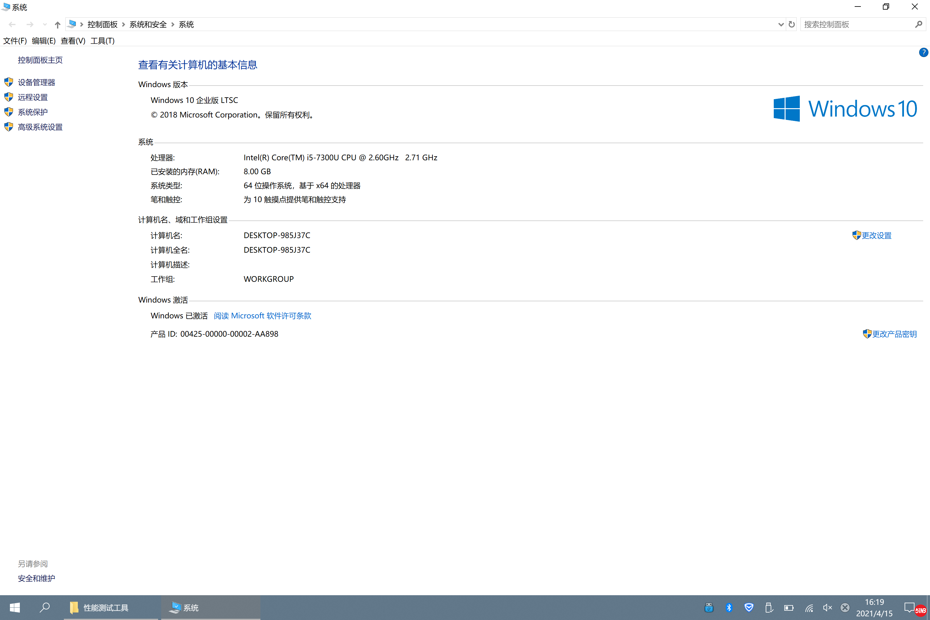Open the 查看(V) menu
Screen dimensions: 930x620
[x=73, y=41]
